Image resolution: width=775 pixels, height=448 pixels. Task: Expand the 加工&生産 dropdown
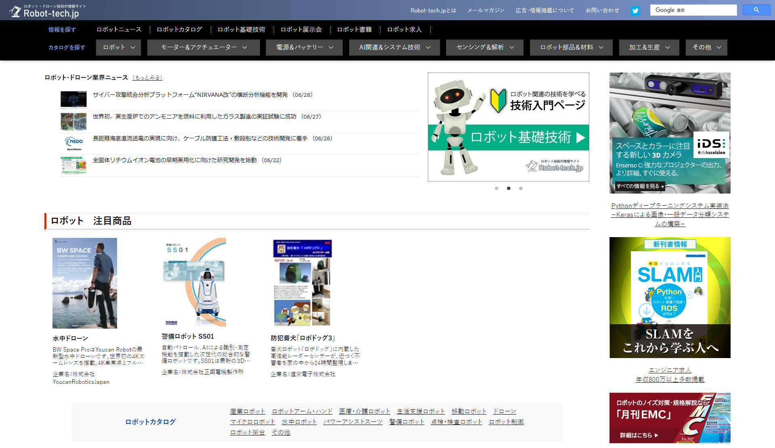click(648, 47)
